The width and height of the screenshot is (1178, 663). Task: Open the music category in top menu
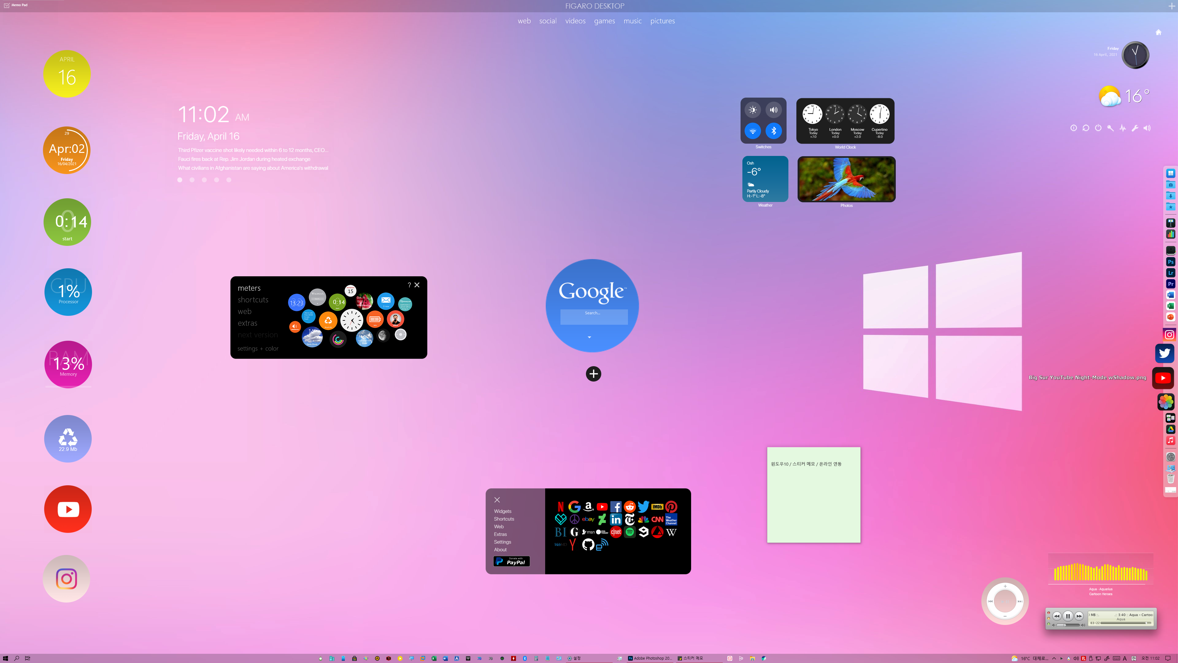(x=633, y=21)
